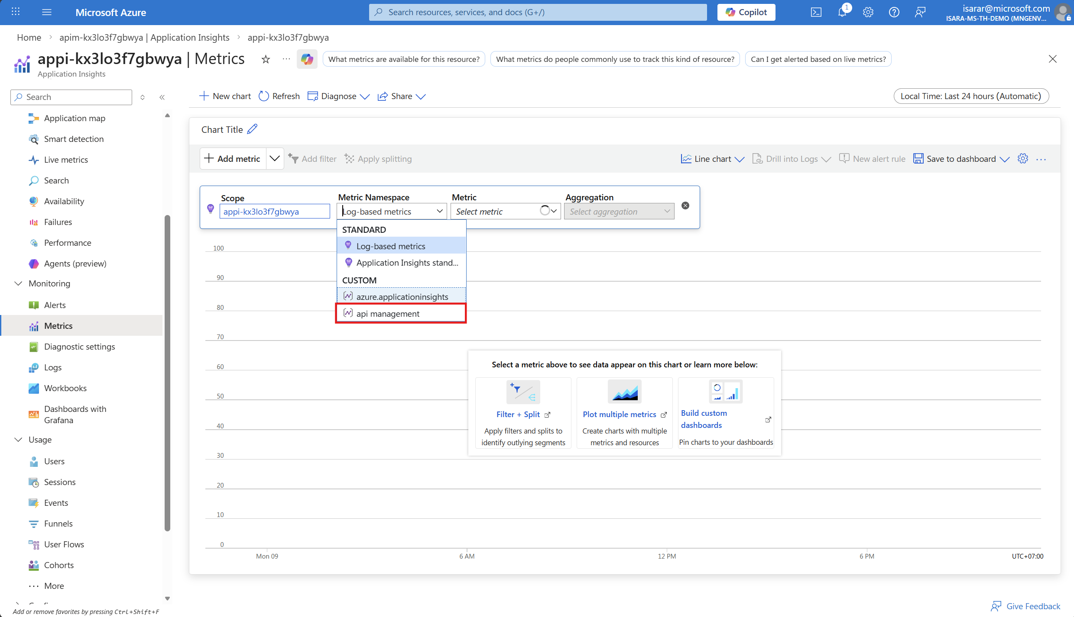Open Funnels in sidebar
Image resolution: width=1074 pixels, height=617 pixels.
(58, 524)
